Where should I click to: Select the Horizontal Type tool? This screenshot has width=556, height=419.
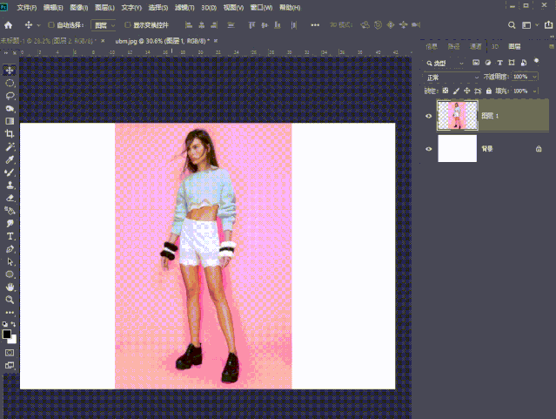[x=10, y=236]
